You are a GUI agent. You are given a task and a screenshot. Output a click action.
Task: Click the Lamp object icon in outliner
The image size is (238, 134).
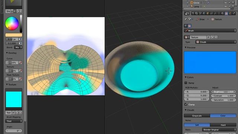192,6
